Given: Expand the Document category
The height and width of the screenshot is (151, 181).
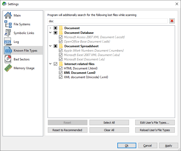Looking at the screenshot, I should click(50, 28).
